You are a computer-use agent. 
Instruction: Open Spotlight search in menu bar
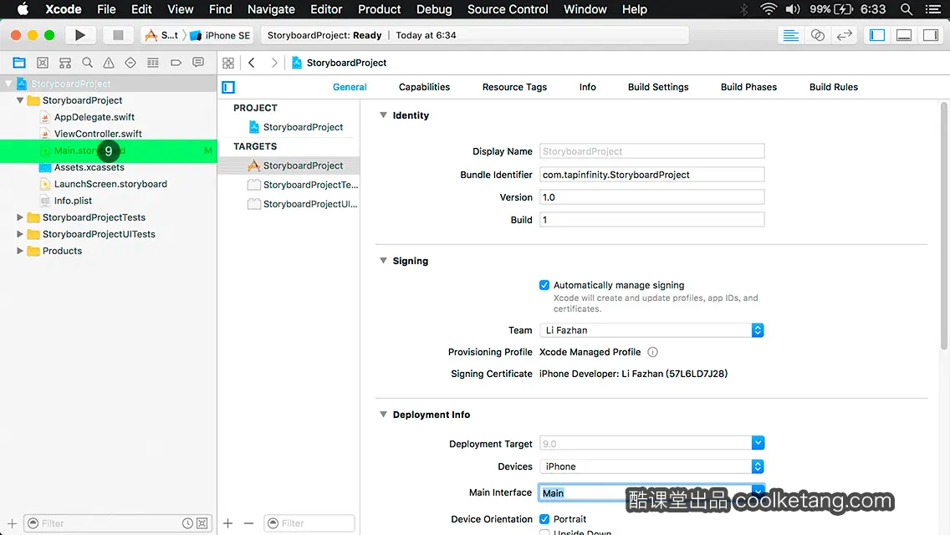click(x=907, y=9)
